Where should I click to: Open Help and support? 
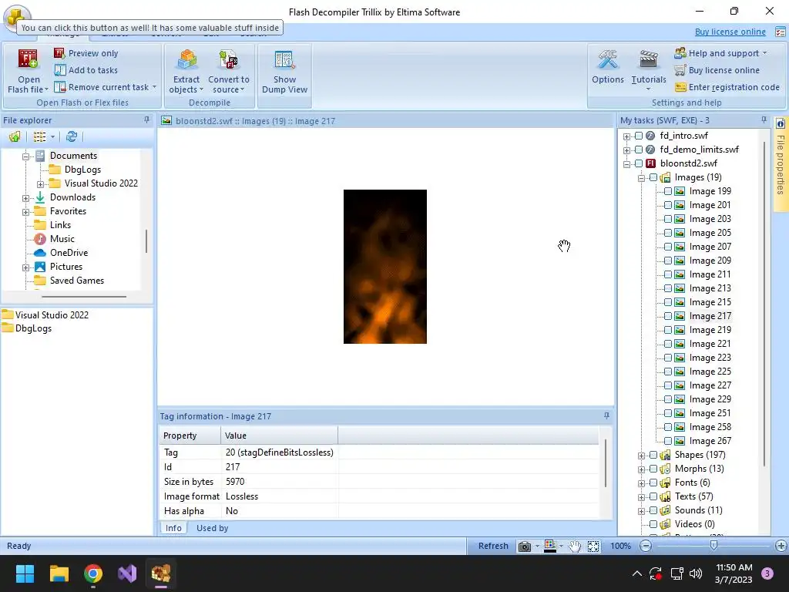tap(720, 53)
